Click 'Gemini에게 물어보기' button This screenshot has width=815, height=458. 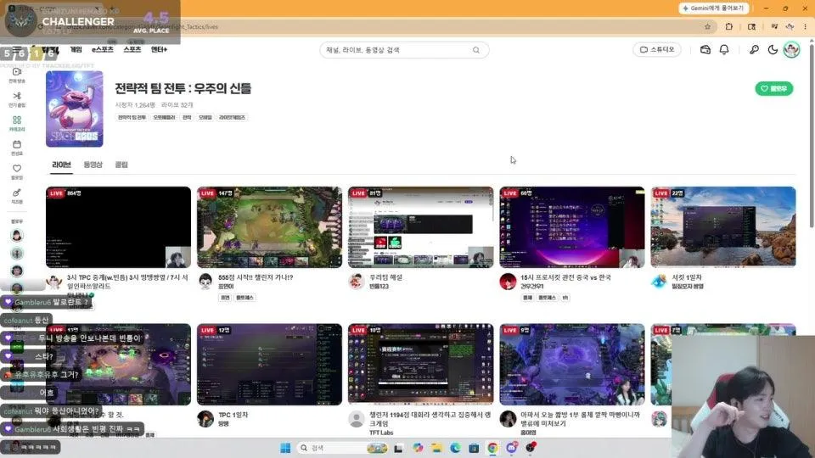click(714, 8)
